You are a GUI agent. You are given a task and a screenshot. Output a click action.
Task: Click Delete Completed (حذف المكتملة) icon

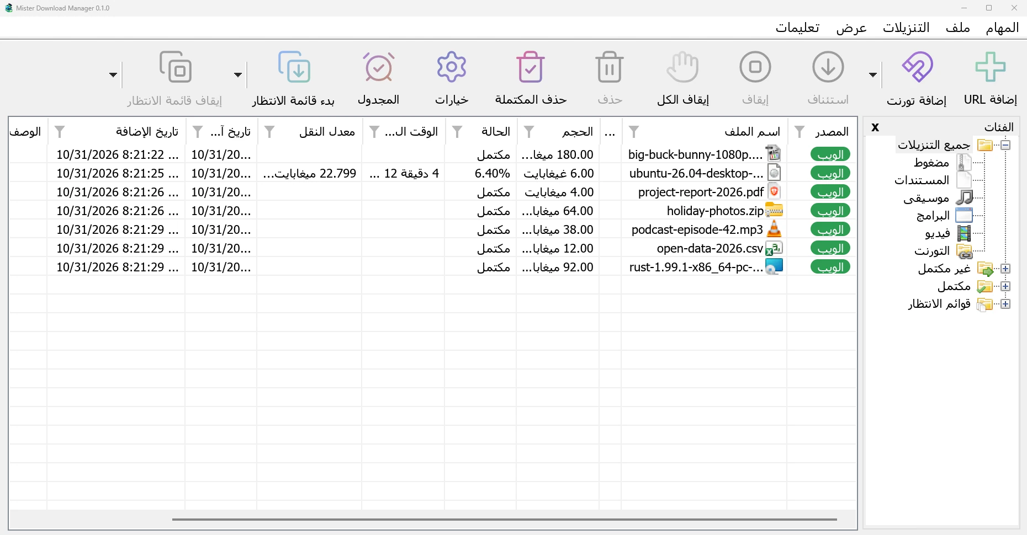[531, 67]
